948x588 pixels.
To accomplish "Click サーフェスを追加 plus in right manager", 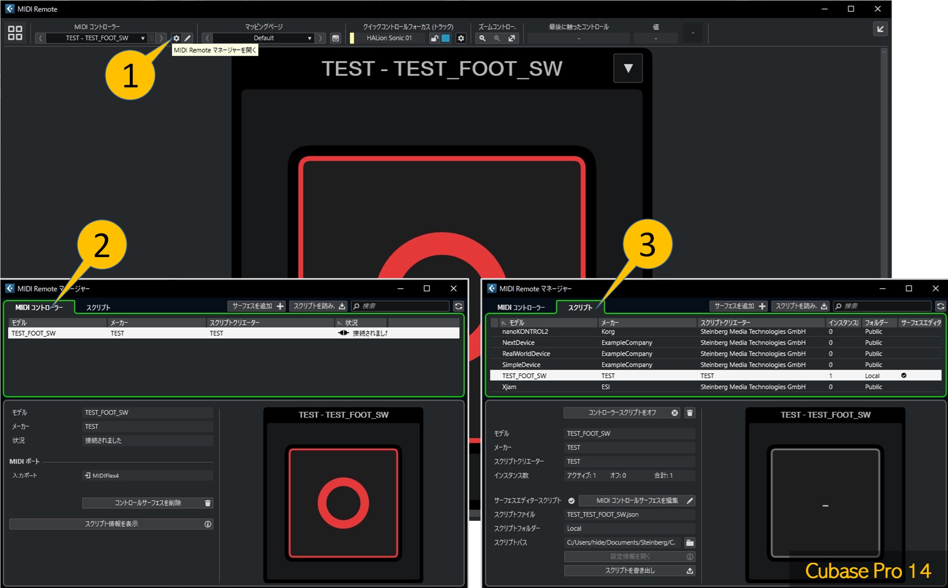I will tap(738, 306).
